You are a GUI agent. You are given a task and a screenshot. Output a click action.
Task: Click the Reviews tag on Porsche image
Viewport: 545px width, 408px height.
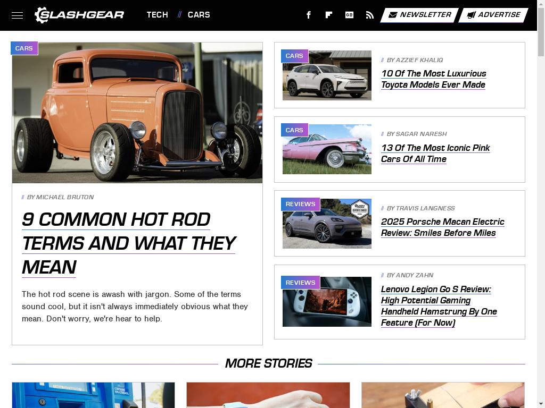point(300,204)
